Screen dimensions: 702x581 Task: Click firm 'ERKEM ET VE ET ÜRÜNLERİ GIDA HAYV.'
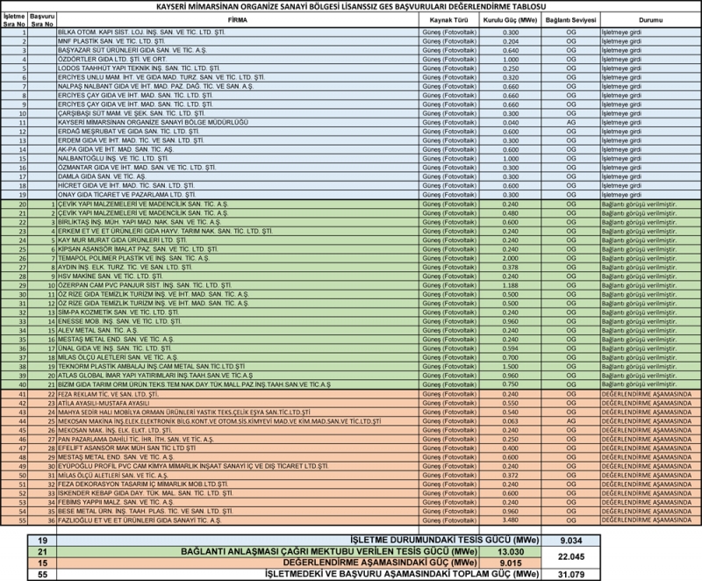[165, 231]
